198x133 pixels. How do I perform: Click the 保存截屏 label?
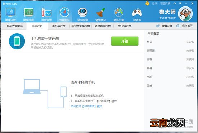187,26
